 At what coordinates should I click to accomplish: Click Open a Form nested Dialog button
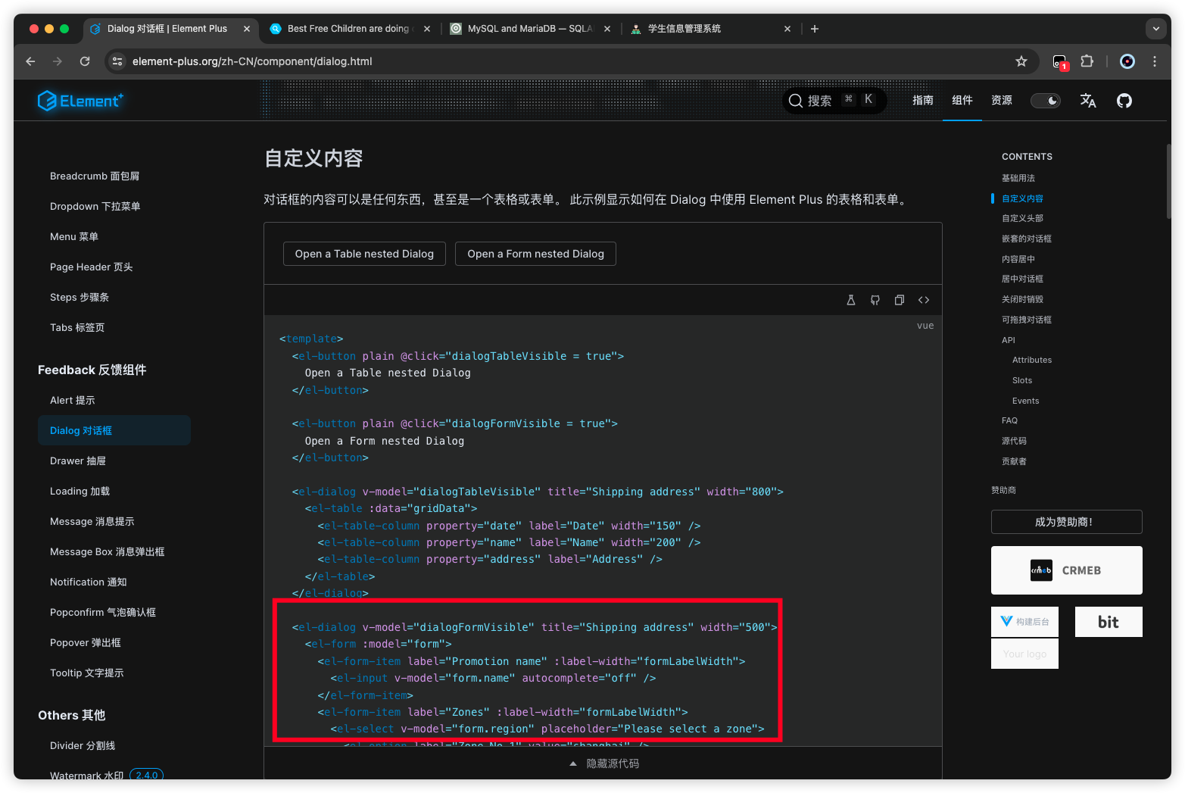coord(535,254)
